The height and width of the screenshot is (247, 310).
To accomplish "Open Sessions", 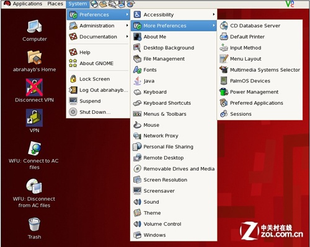I will tap(260, 114).
